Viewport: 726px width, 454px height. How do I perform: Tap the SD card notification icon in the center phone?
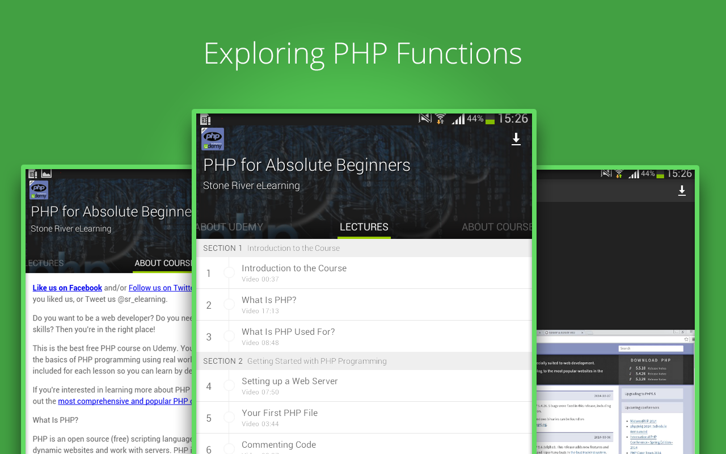coord(205,120)
